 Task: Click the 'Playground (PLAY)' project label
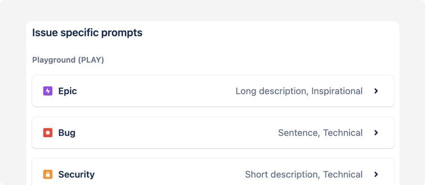click(x=68, y=60)
